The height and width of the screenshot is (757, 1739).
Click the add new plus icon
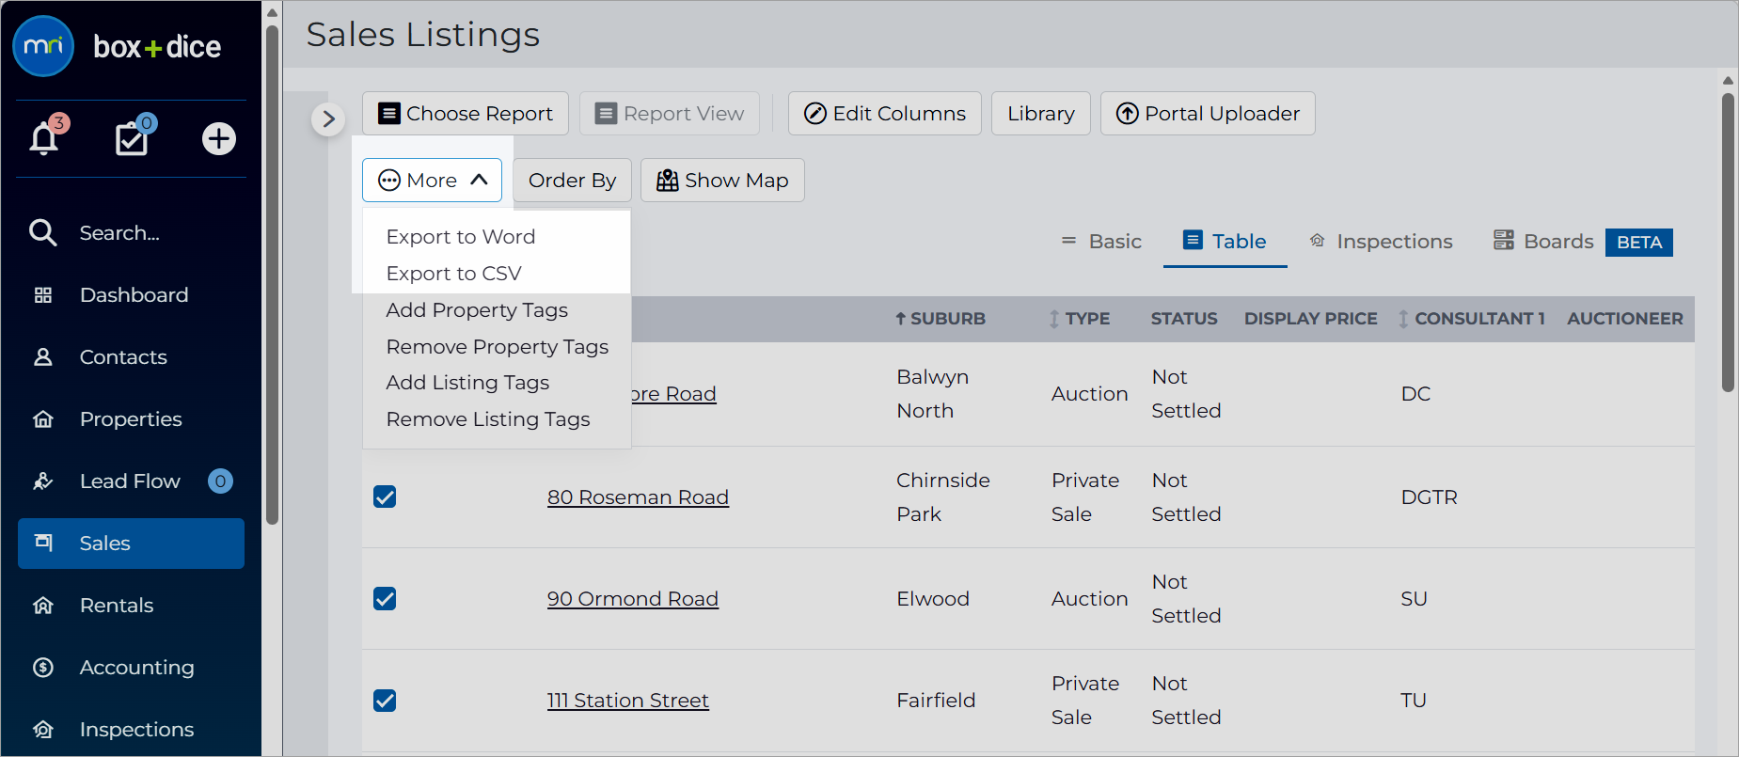click(x=219, y=139)
